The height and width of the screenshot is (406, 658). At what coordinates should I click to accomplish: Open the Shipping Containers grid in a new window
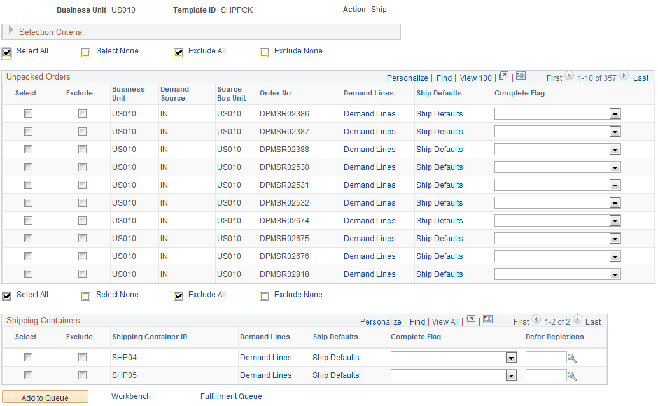[x=470, y=321]
